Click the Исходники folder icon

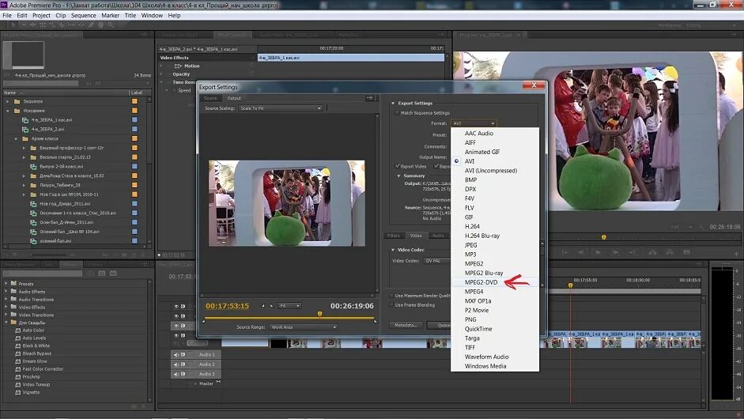(x=17, y=111)
